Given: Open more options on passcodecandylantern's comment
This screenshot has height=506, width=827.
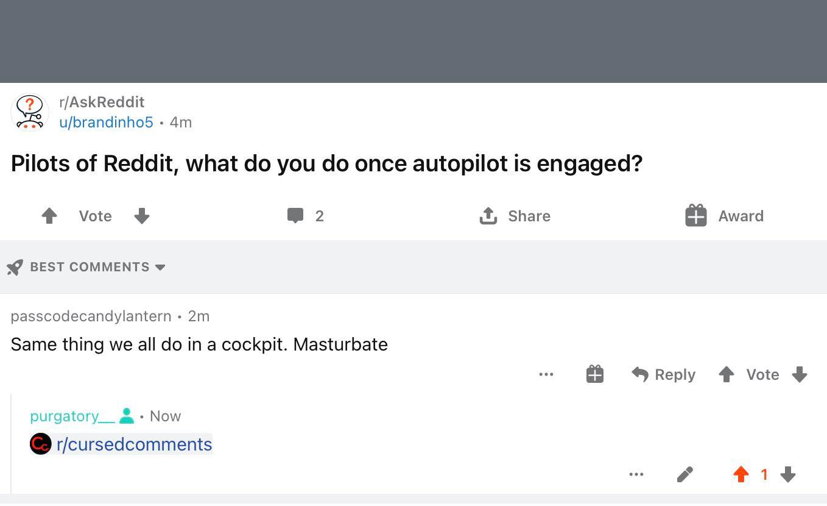Looking at the screenshot, I should [546, 374].
